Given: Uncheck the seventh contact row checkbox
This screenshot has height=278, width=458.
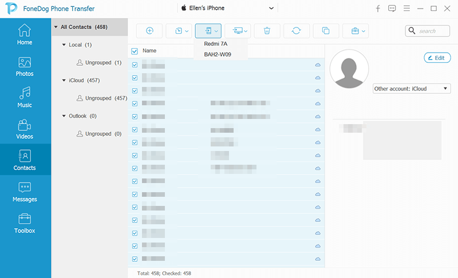Looking at the screenshot, I should (135, 142).
